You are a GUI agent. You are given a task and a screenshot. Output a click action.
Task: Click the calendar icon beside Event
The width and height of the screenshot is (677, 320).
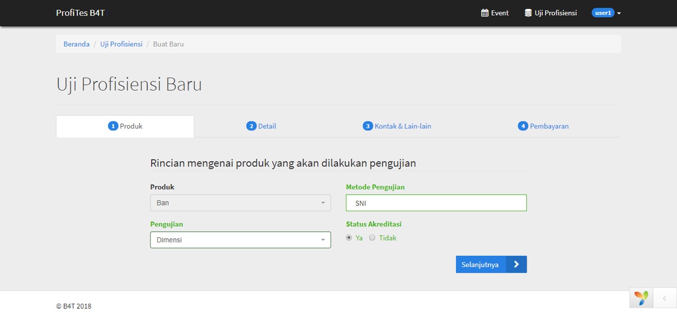484,13
